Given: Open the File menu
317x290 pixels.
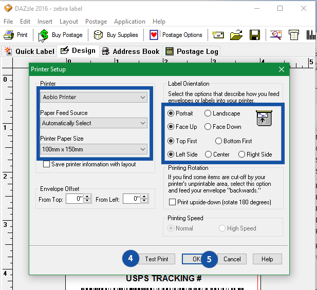Looking at the screenshot, I should click(8, 22).
